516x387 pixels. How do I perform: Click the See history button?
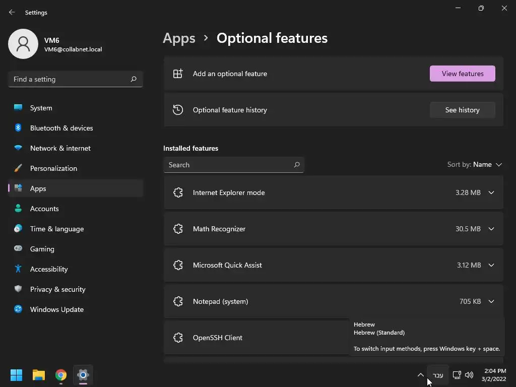pos(462,110)
